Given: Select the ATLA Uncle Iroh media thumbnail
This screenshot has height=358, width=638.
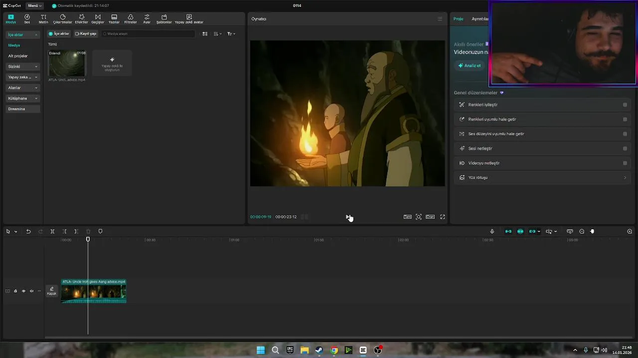Looking at the screenshot, I should (x=67, y=63).
